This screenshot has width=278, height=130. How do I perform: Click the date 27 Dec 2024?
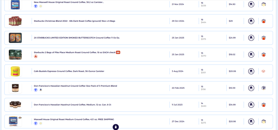coord(178,122)
